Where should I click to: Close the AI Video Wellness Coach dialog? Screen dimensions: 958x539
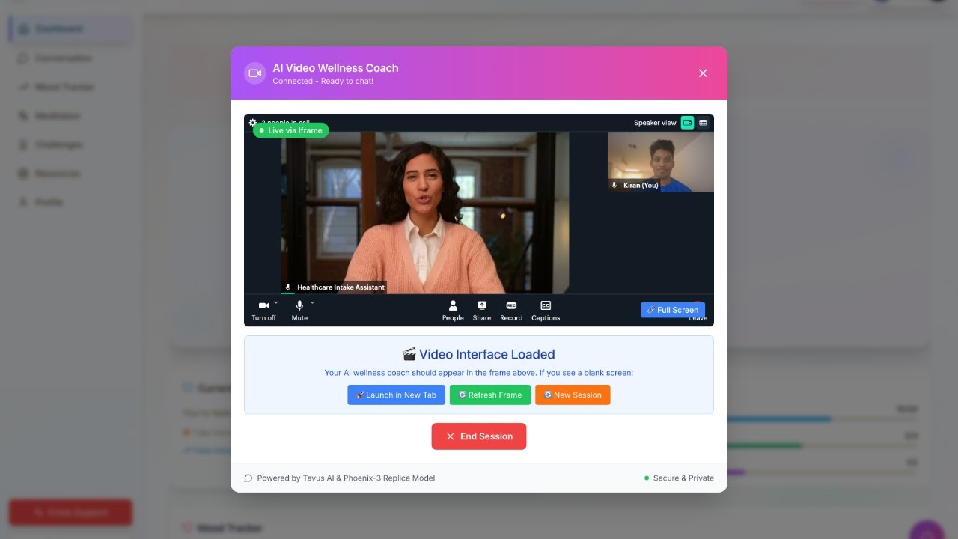[x=703, y=73]
